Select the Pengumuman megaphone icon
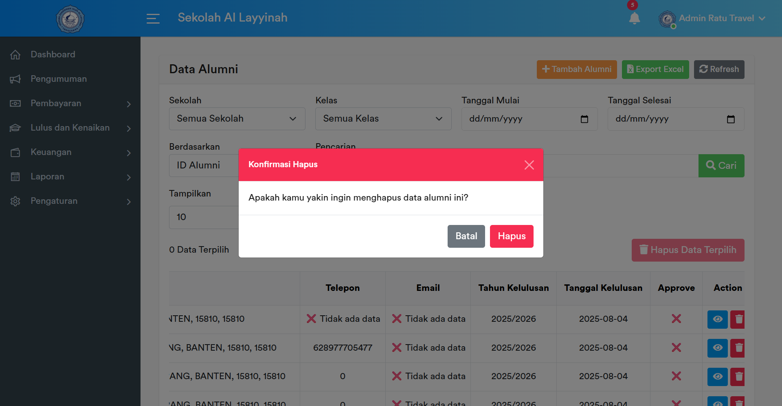 pos(15,79)
